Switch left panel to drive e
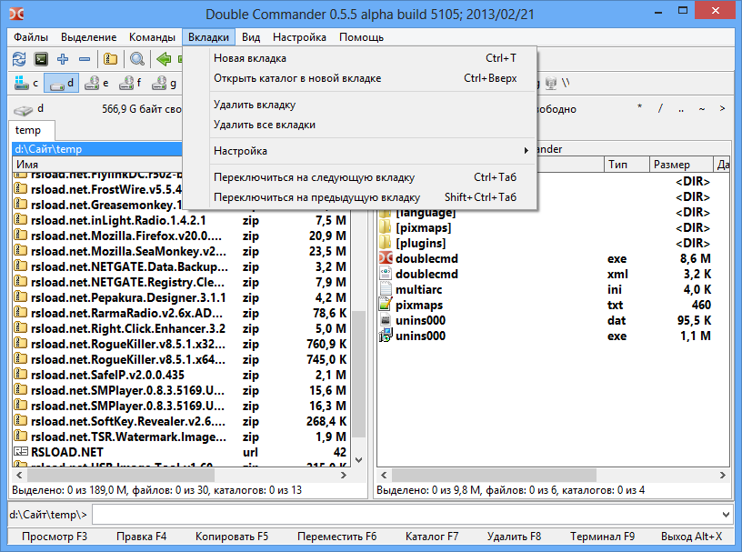The height and width of the screenshot is (552, 742). click(96, 84)
